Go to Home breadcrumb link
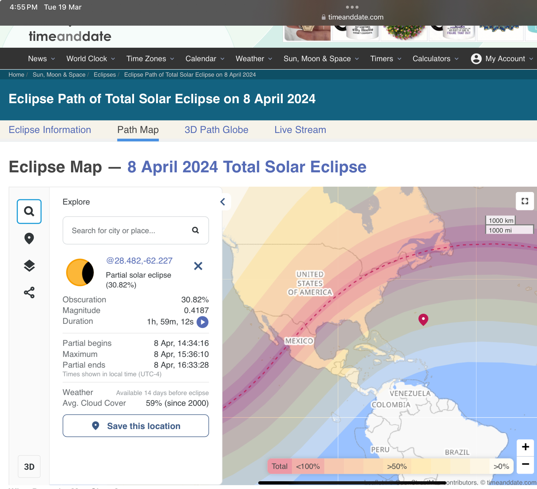This screenshot has height=489, width=537. (16, 75)
